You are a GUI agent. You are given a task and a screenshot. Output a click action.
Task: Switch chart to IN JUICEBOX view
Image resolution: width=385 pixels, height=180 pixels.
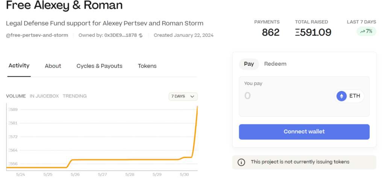point(44,96)
